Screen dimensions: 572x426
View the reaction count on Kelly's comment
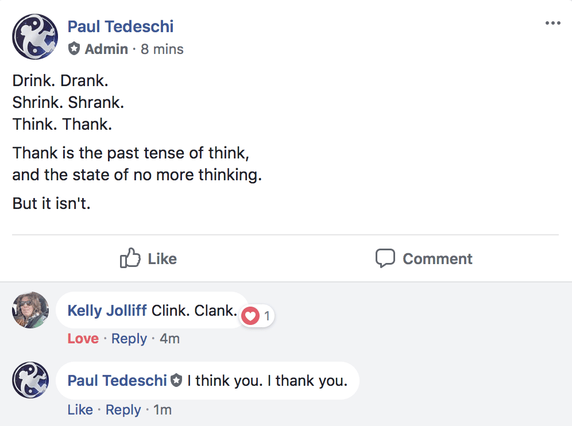click(x=267, y=316)
